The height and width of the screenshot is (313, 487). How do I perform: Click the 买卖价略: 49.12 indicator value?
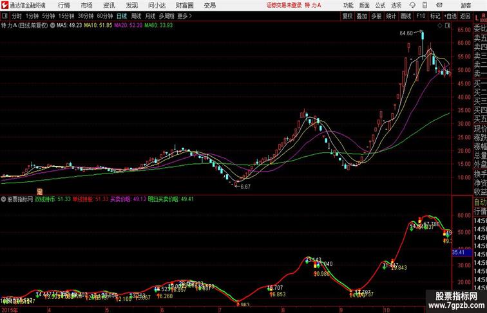tap(128, 199)
